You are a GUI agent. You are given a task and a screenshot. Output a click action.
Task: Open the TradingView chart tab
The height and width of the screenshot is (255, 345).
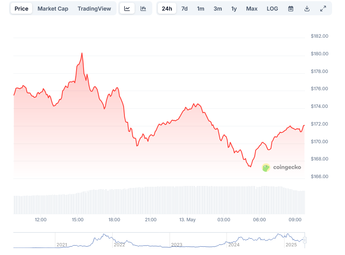tap(94, 9)
